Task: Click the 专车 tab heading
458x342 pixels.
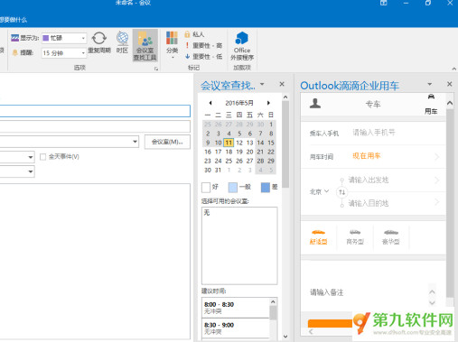Action: (x=373, y=105)
